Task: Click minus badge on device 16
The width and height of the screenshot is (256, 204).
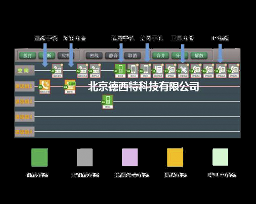Action: click(238, 65)
